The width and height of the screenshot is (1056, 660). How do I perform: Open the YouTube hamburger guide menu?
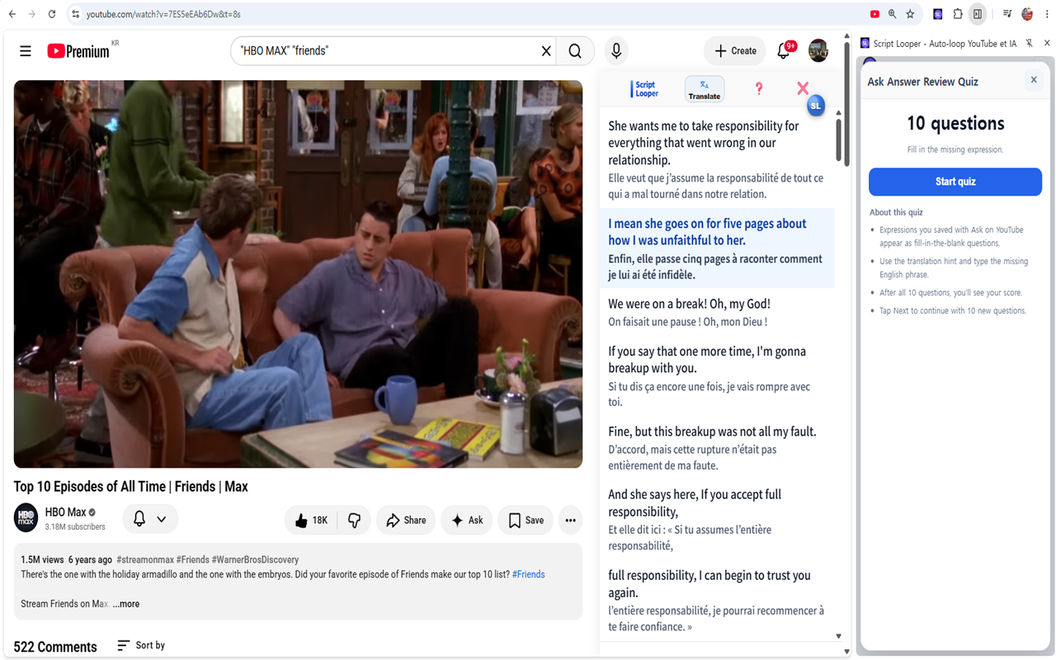pyautogui.click(x=26, y=51)
